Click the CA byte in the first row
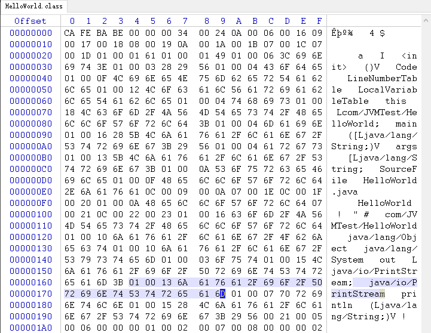431x333 pixels. click(70, 33)
